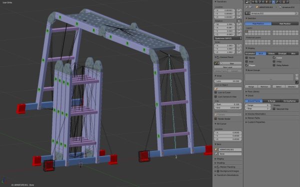The width and height of the screenshot is (300, 187).
Task: Open the Render properties tab icon
Action: [x=253, y=2]
